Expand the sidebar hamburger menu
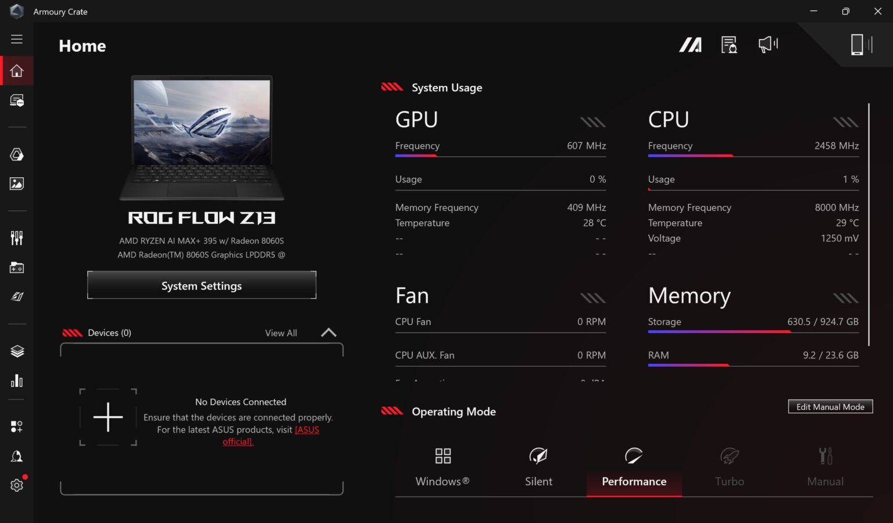Screen dimensions: 893x523 [x=17, y=39]
